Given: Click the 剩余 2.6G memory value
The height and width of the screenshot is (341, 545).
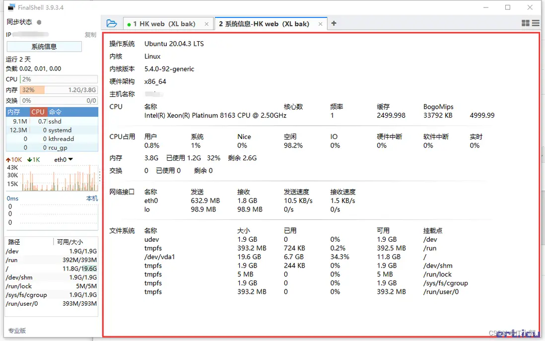Looking at the screenshot, I should (x=242, y=158).
